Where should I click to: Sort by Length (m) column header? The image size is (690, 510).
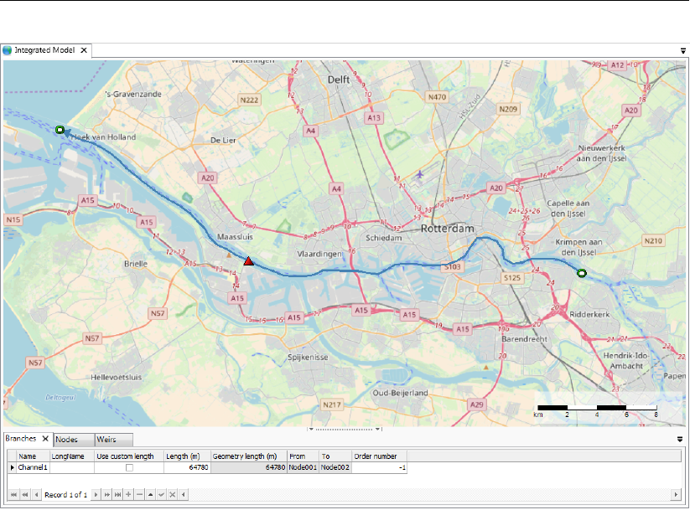[187, 456]
